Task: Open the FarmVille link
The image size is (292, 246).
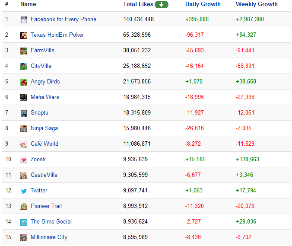Action: [x=42, y=50]
